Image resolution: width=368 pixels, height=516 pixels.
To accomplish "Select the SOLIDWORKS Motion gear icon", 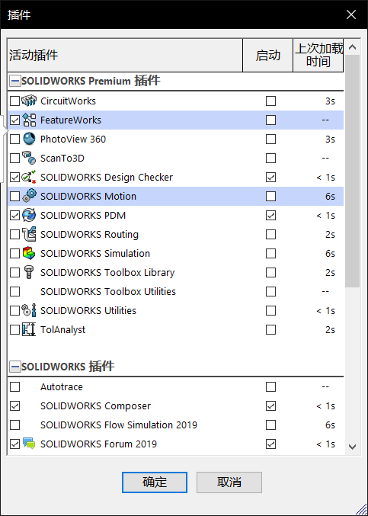I will click(x=29, y=196).
